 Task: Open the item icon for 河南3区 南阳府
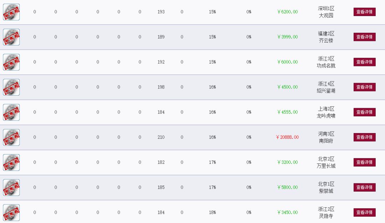click(x=11, y=137)
